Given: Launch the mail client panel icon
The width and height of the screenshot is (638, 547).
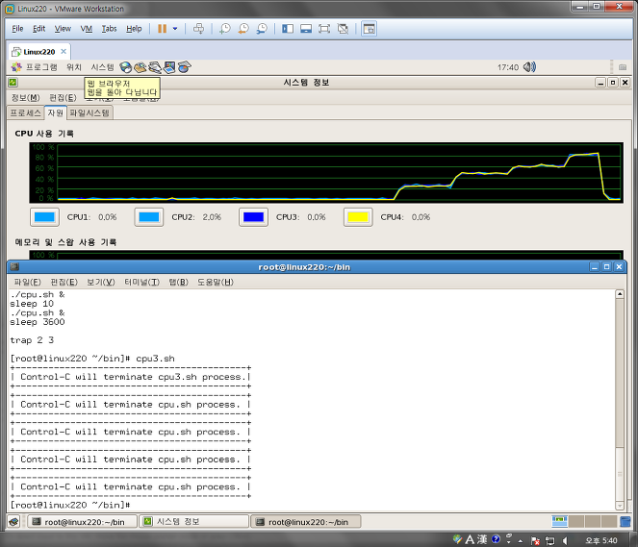Looking at the screenshot, I should [140, 67].
